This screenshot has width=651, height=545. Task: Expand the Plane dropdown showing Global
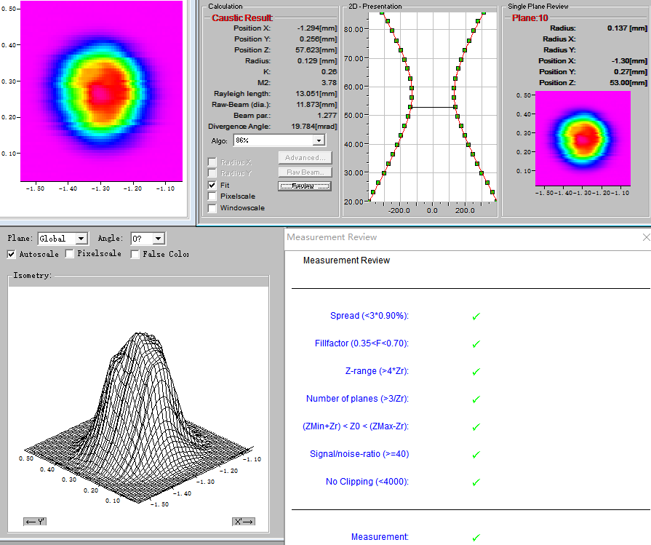click(x=81, y=239)
